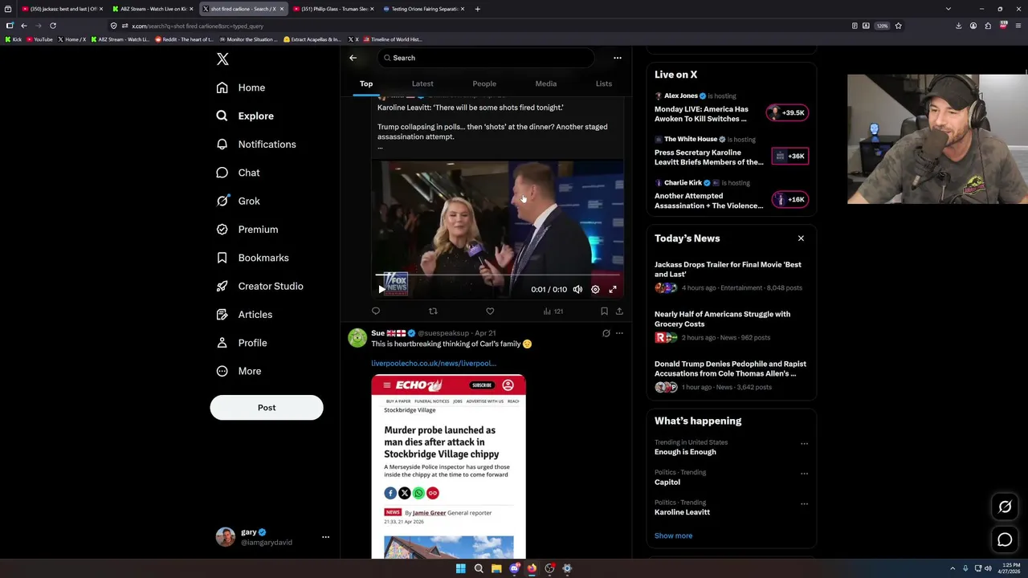Expand the More menu in sidebar
This screenshot has width=1028, height=578.
click(x=239, y=371)
